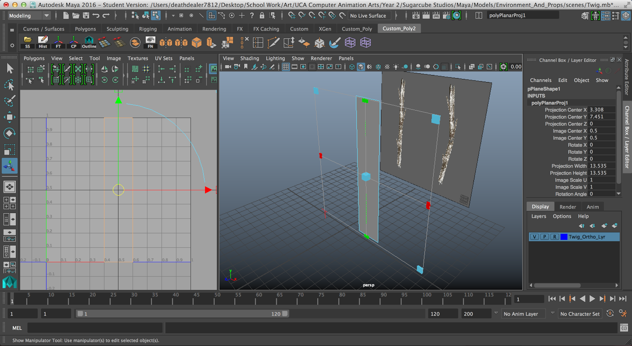Click the CP center pivot shelf icon
Viewport: 632px width, 346px height.
tap(73, 42)
